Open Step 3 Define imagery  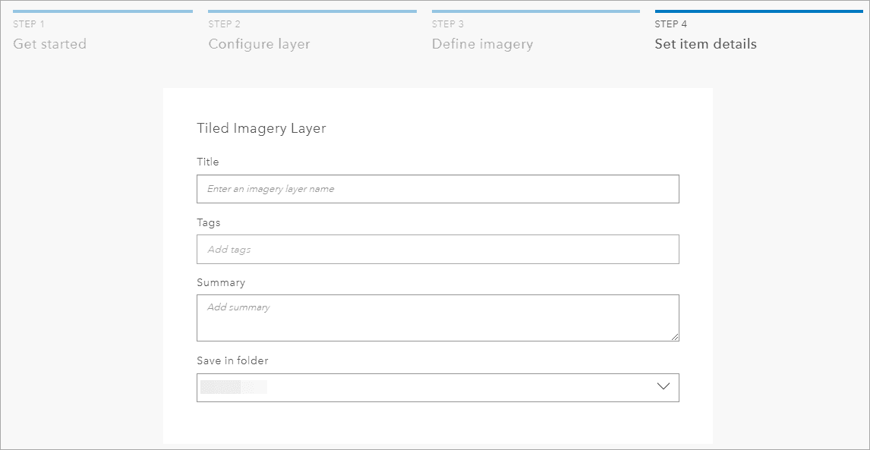click(x=482, y=44)
